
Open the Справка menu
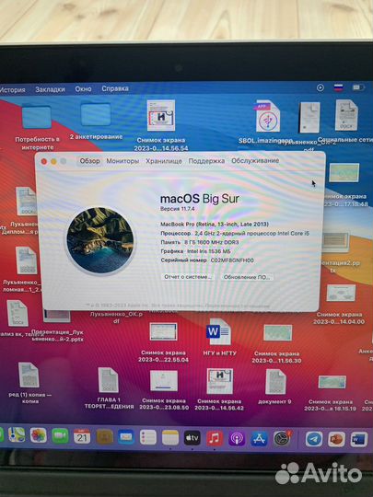pos(115,88)
